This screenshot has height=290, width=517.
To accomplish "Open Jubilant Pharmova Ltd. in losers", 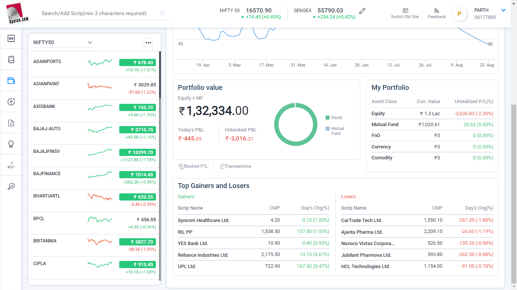I will (x=366, y=255).
